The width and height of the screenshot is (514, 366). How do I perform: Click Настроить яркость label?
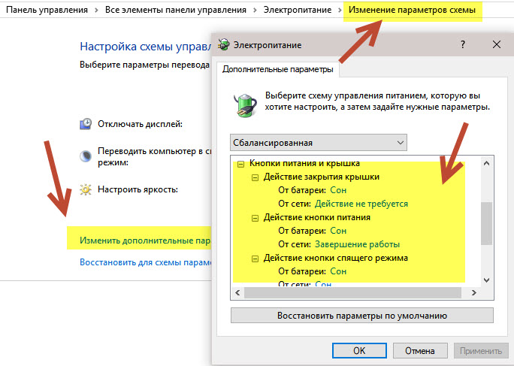(138, 189)
